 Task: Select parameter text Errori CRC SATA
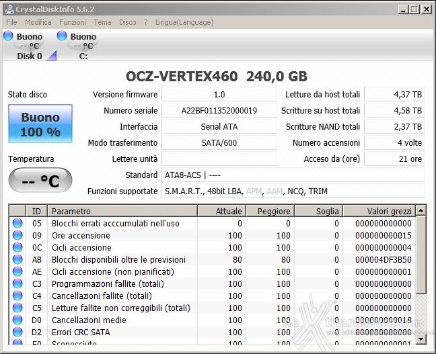81,332
